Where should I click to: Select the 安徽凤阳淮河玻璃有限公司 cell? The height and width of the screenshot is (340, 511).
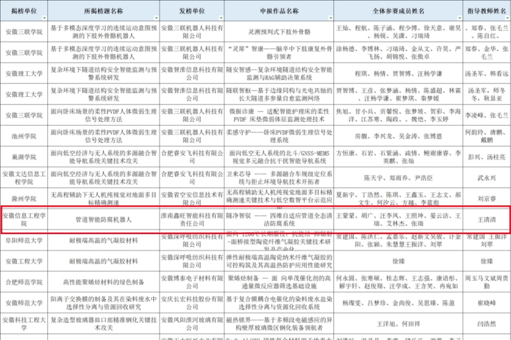(x=192, y=323)
